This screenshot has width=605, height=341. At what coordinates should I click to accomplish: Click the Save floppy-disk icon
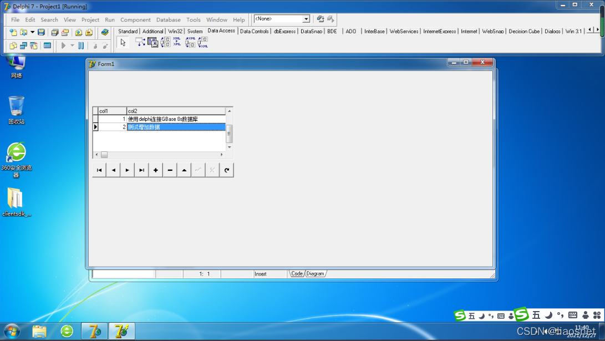41,32
